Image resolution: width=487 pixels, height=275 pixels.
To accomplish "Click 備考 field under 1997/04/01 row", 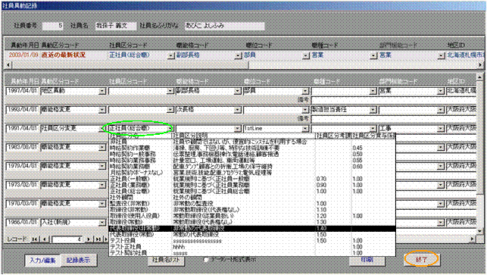I will tap(394, 100).
